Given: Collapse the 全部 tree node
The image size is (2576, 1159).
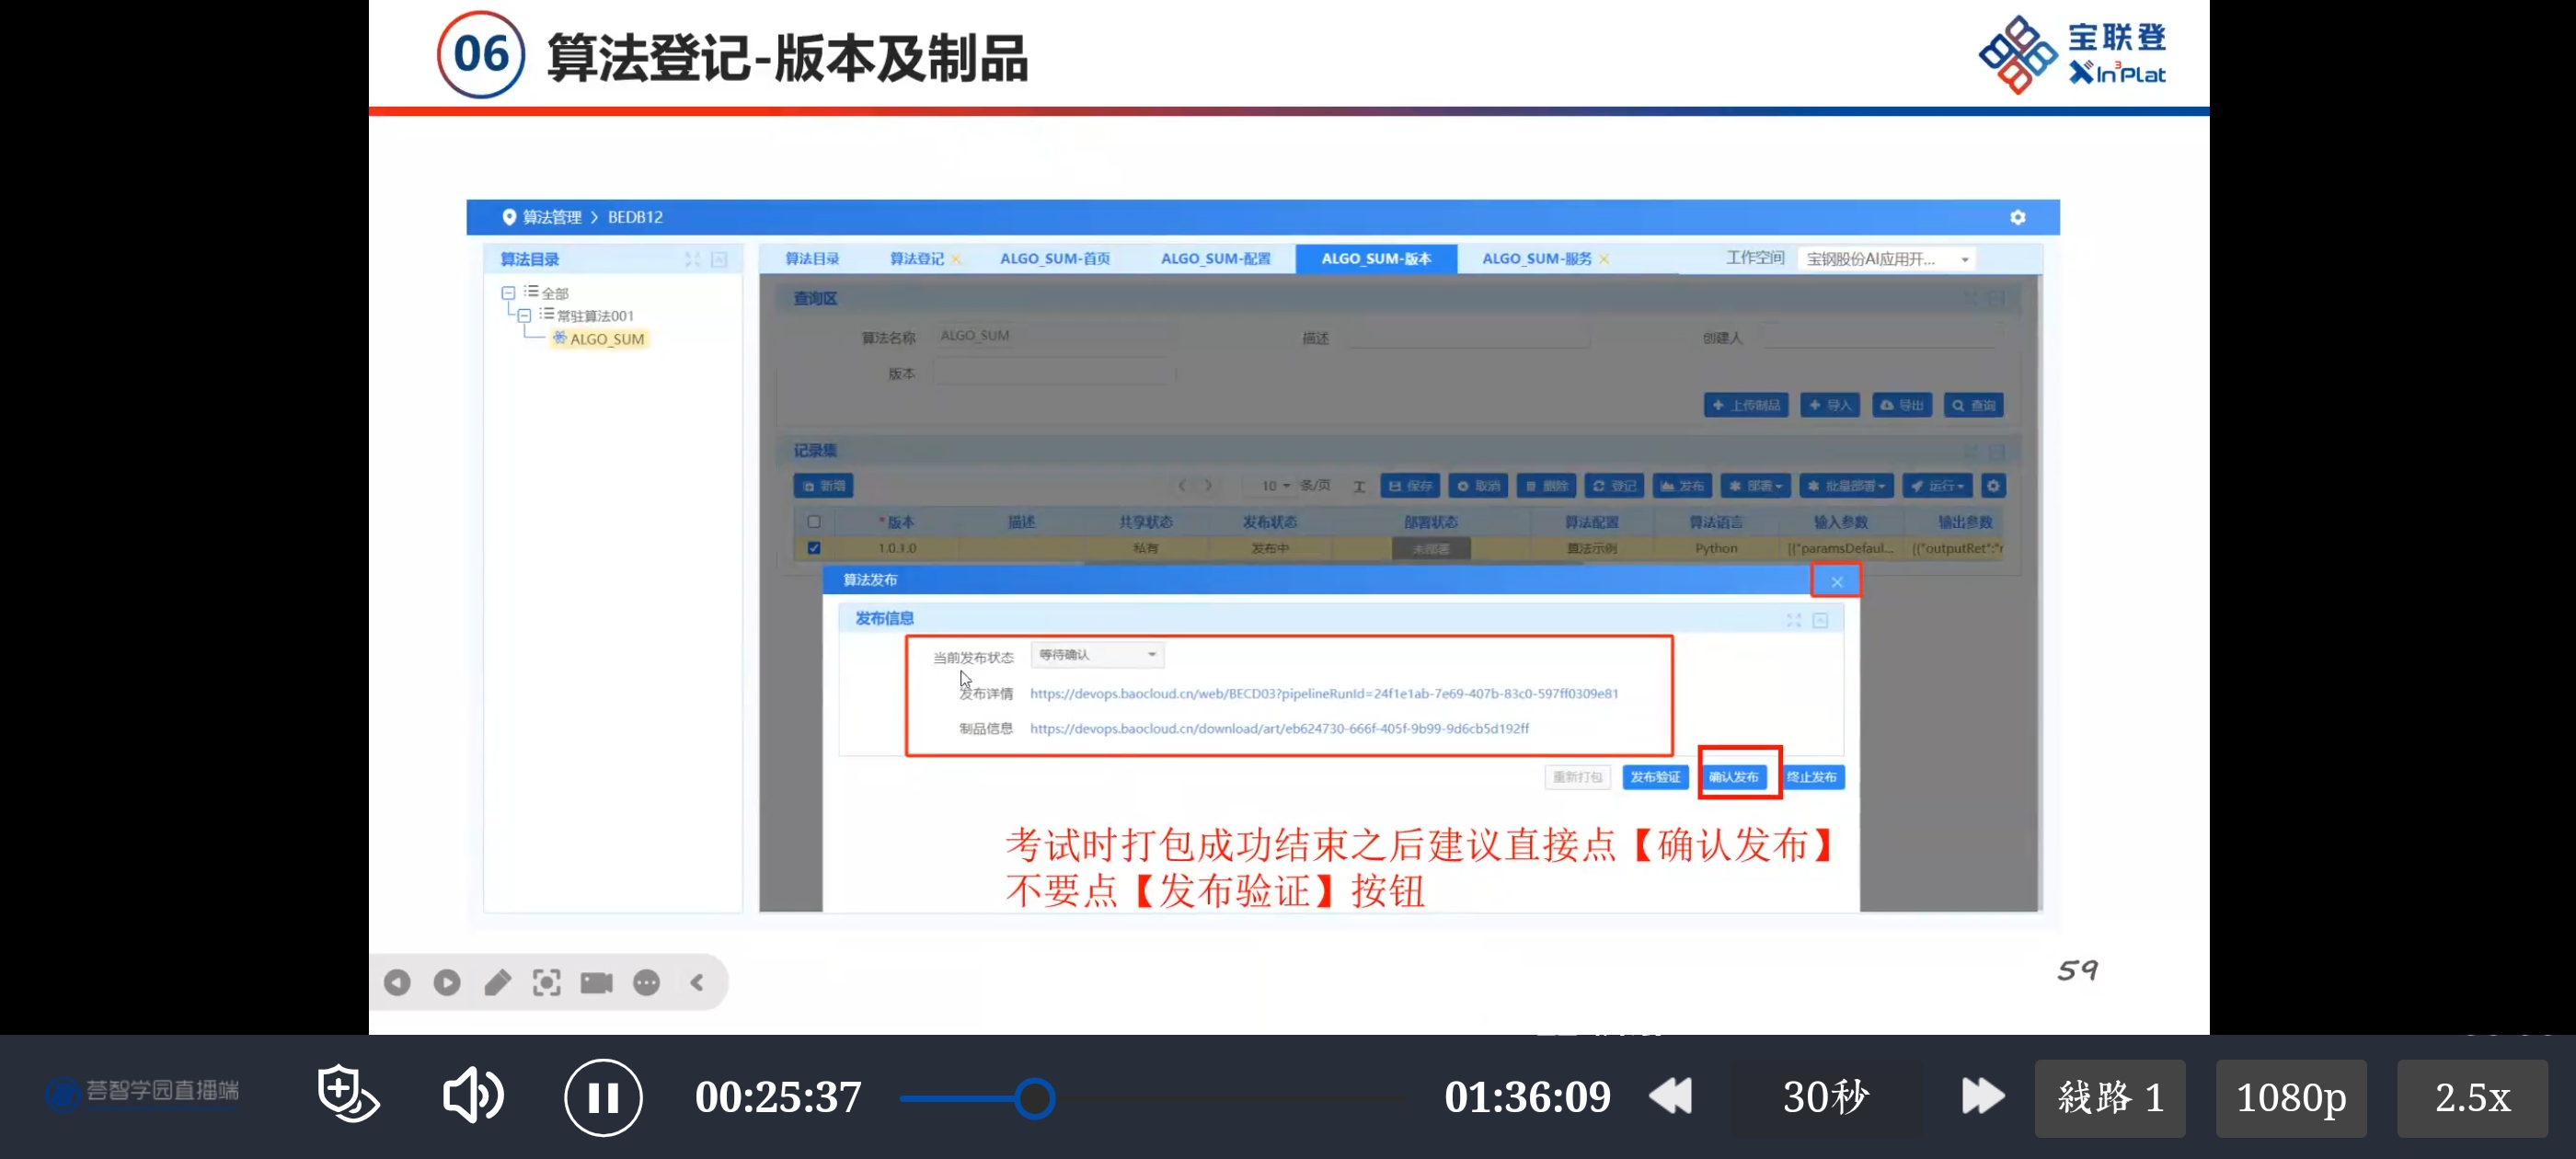Looking at the screenshot, I should 508,293.
